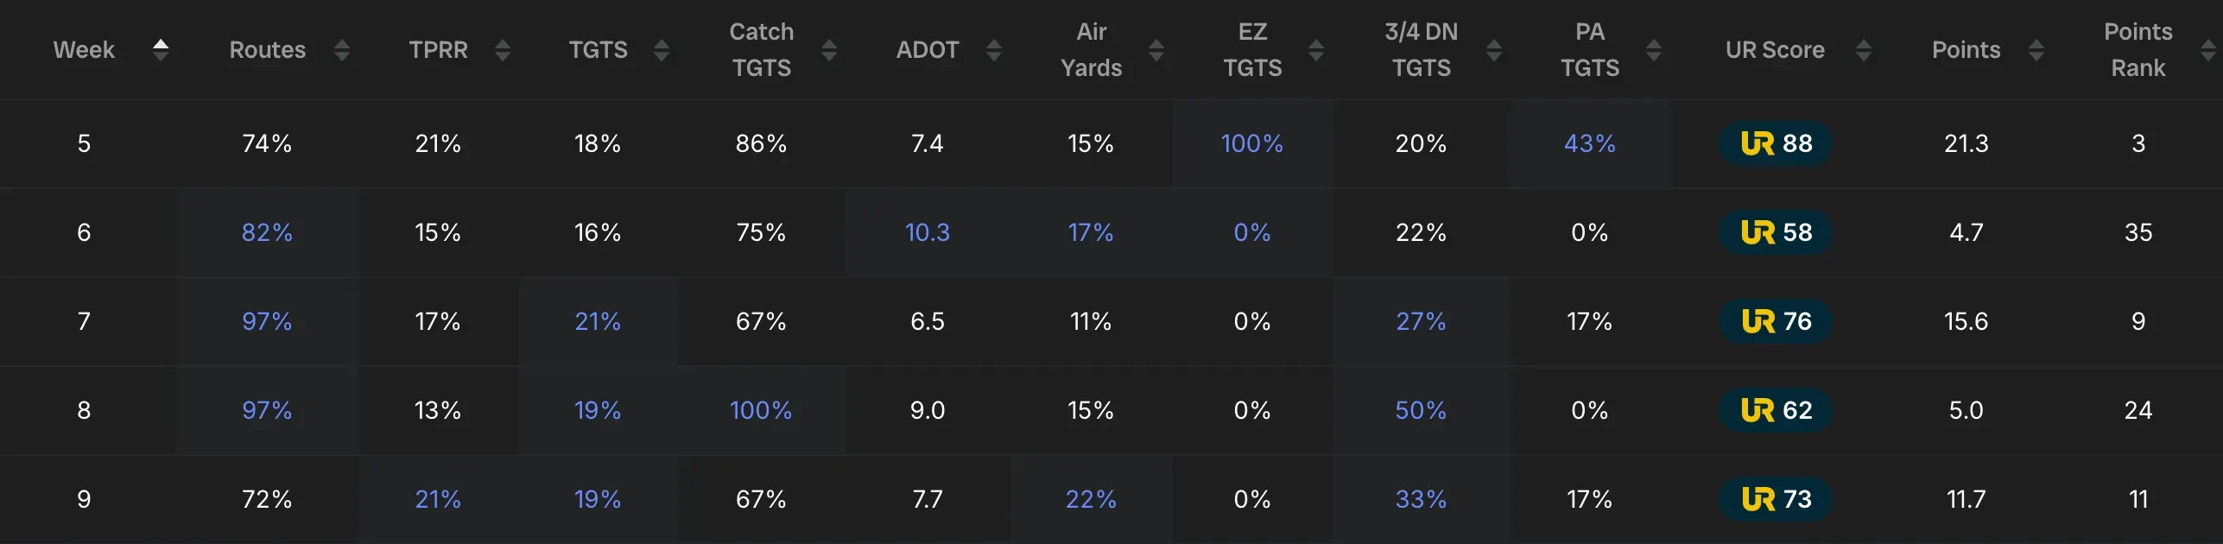Click the Points Rank column header
The width and height of the screenshot is (2223, 544).
click(2137, 50)
